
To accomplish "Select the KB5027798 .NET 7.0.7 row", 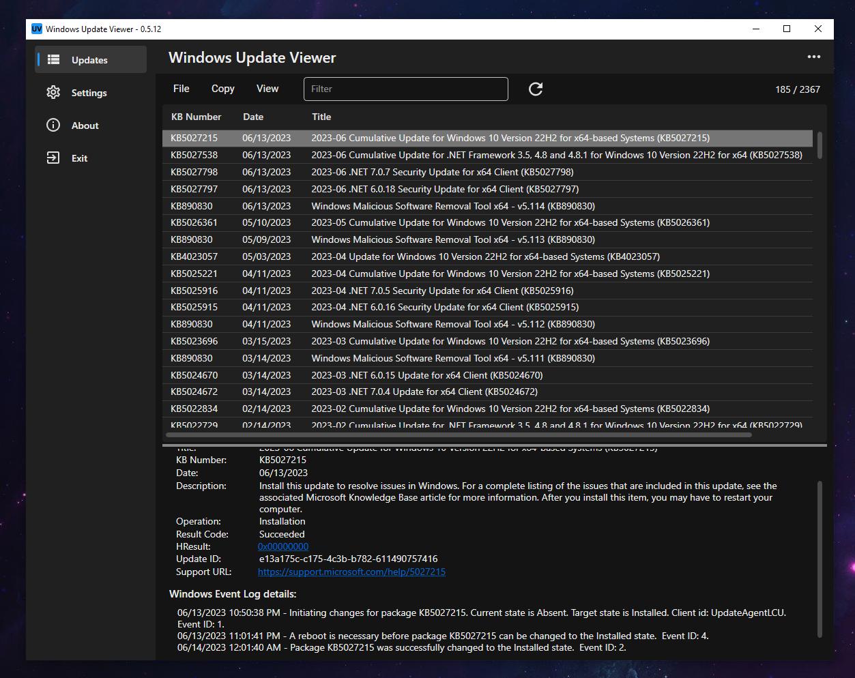I will coord(487,172).
